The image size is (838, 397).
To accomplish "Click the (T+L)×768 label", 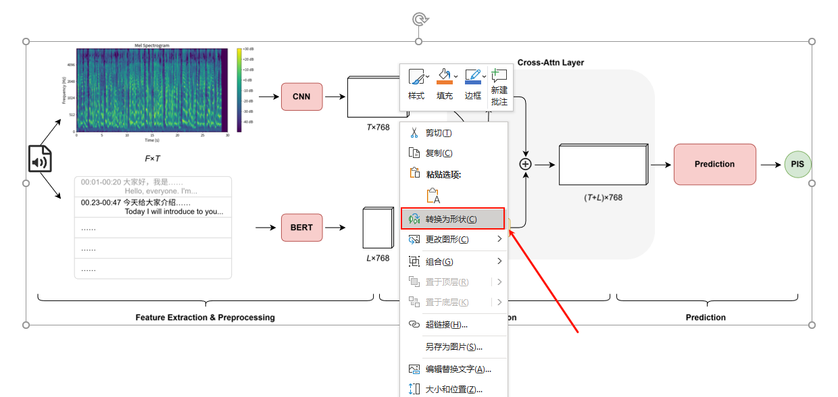I will pos(603,198).
